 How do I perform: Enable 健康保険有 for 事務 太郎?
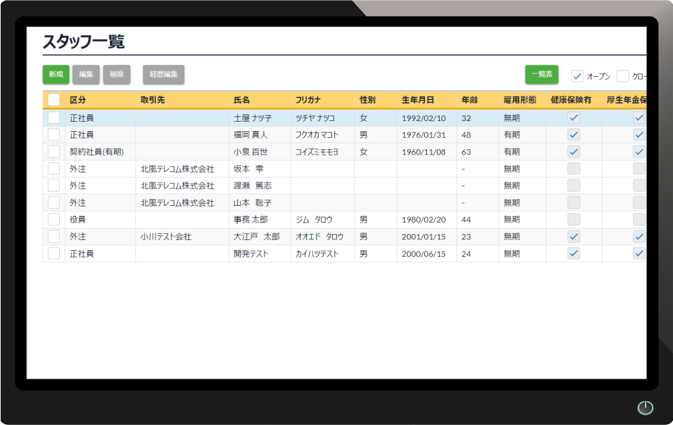573,219
